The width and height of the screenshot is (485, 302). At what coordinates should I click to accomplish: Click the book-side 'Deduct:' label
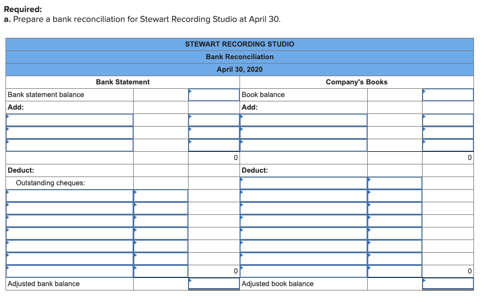click(x=255, y=170)
